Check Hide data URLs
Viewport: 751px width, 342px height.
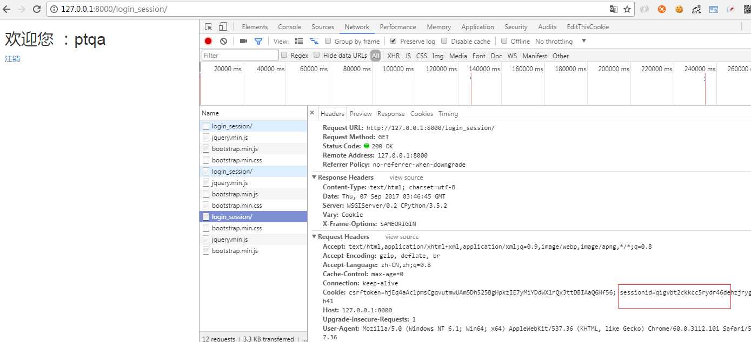(x=317, y=55)
